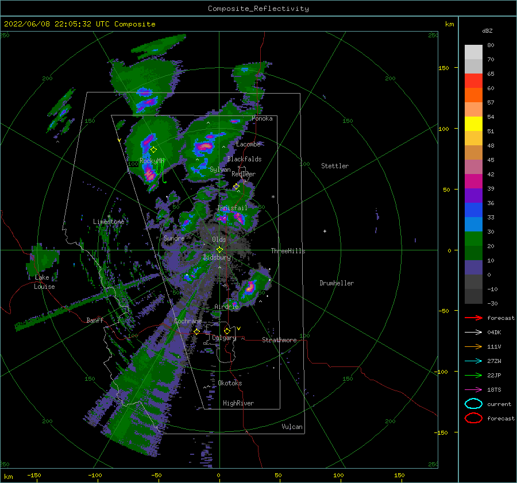Click the Composite_Reflectivity title text
This screenshot has height=483, width=517.
tap(258, 9)
